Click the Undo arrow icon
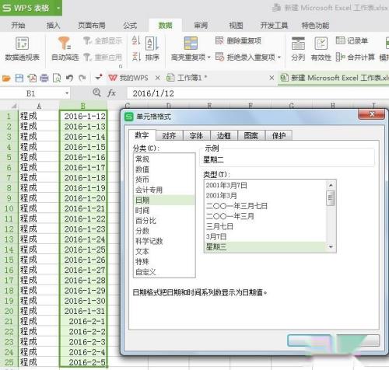The image size is (389, 370). 69,78
